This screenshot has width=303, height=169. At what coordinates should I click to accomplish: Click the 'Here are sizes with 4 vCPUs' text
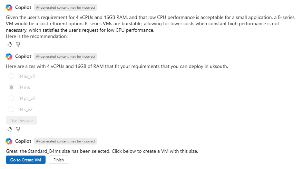(117, 67)
